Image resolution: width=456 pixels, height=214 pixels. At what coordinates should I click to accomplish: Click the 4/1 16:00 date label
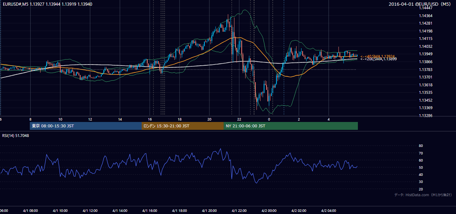tap(150, 211)
